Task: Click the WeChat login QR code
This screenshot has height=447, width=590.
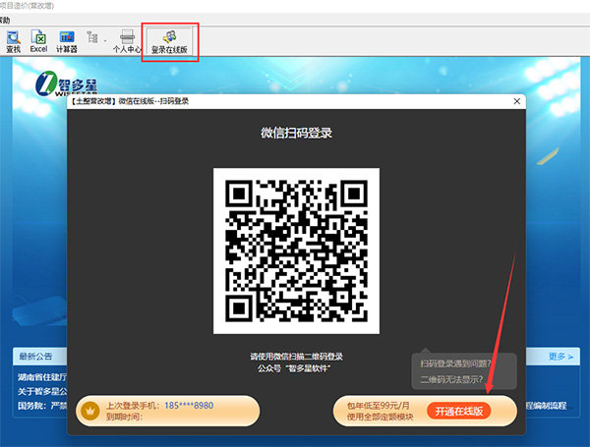Action: (x=296, y=250)
